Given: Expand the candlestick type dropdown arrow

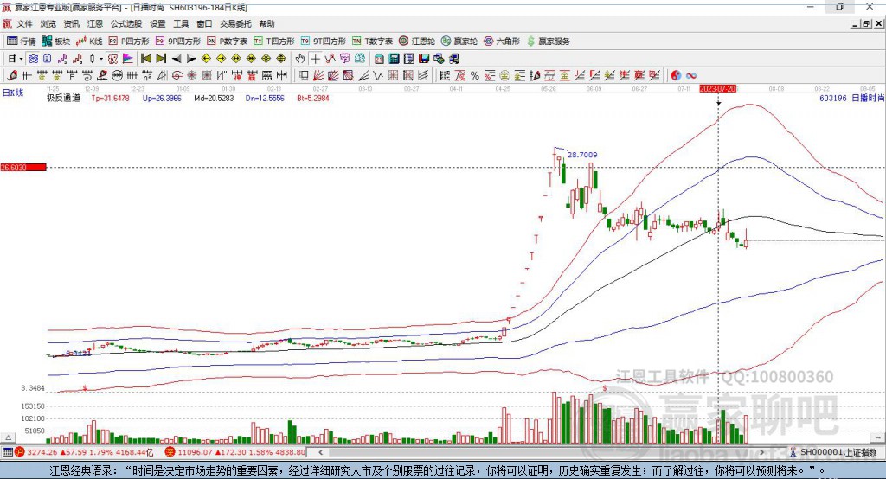Looking at the screenshot, I should click(x=101, y=59).
